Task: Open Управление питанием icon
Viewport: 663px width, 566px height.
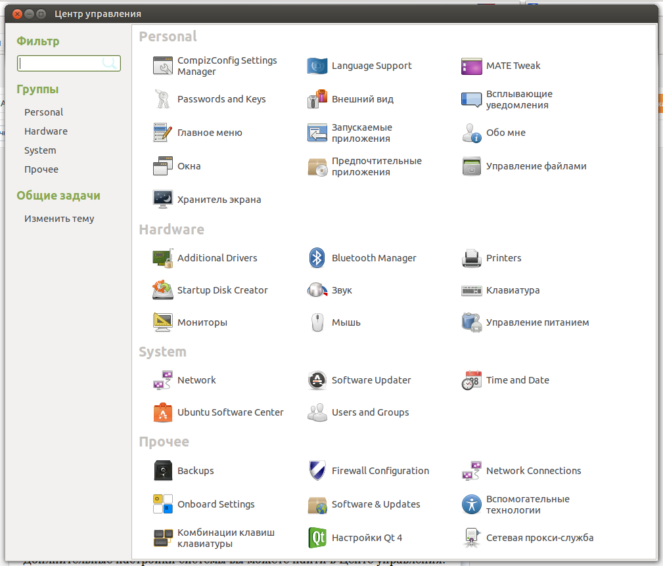Action: tap(471, 322)
